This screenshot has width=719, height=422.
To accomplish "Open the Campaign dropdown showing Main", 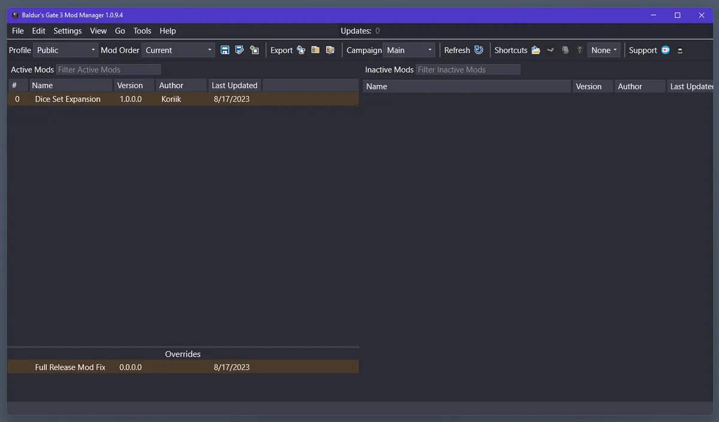I will point(409,50).
